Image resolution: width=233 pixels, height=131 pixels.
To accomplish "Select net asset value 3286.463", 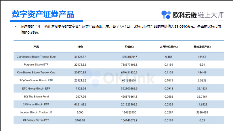I will tap(202, 112).
